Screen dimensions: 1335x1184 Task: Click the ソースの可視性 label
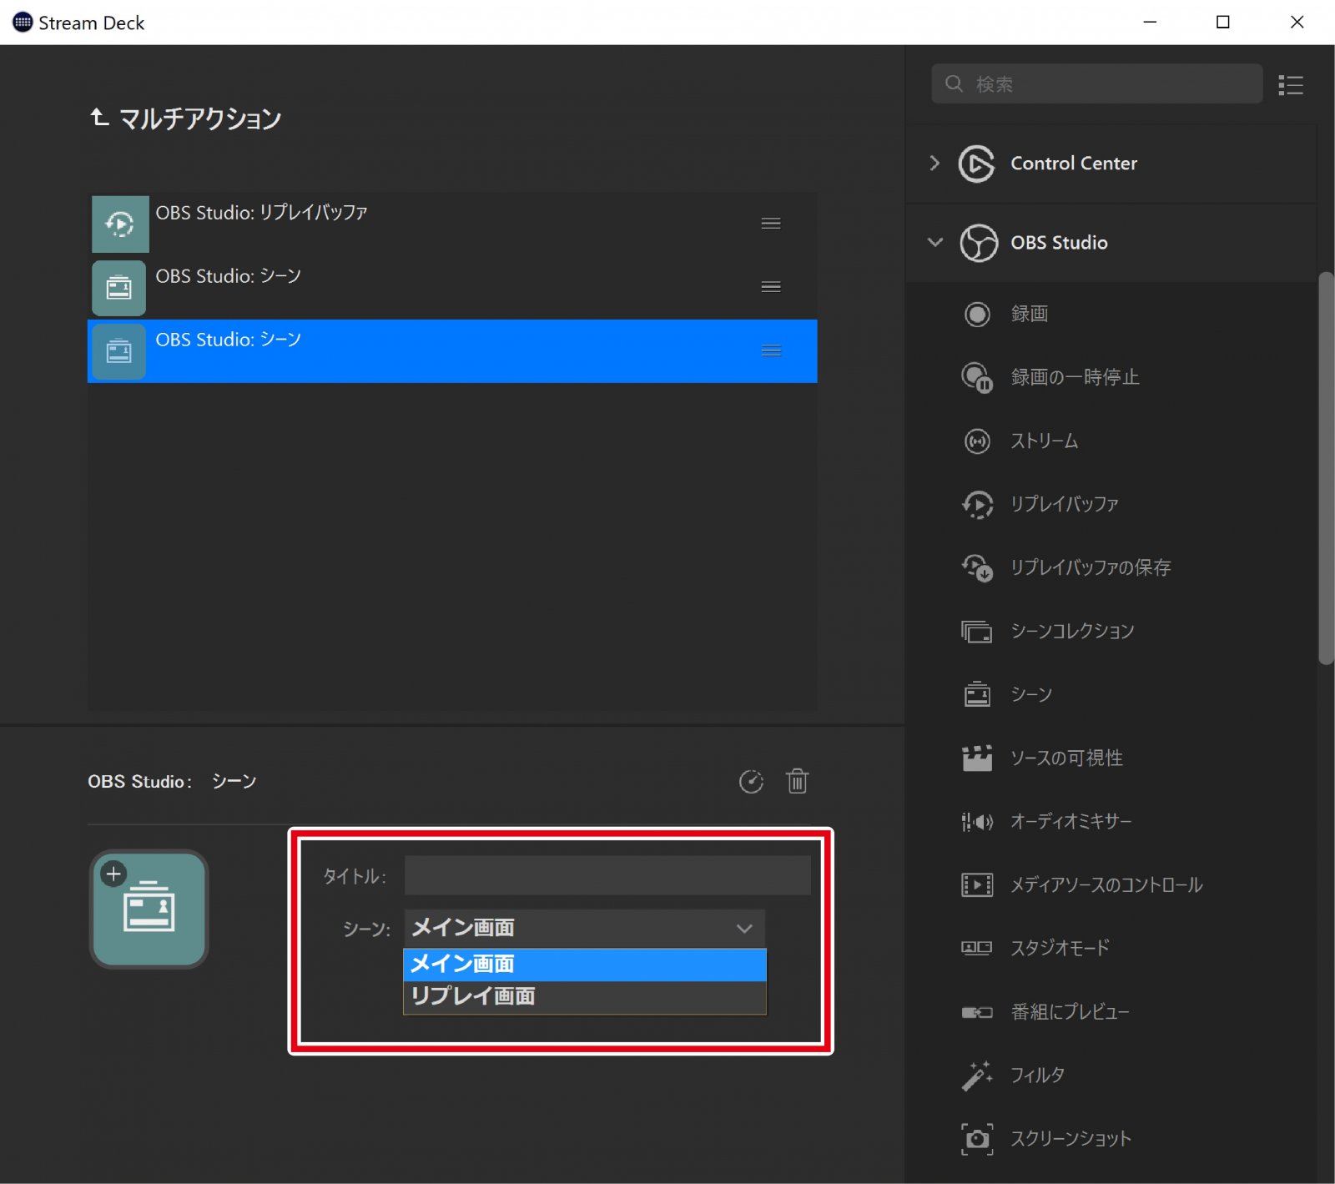(x=1066, y=758)
